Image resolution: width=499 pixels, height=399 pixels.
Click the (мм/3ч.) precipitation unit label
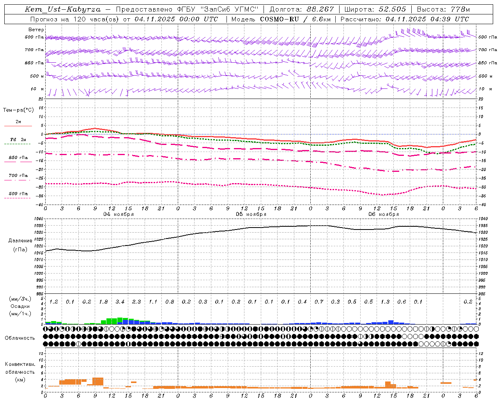[x=20, y=299]
